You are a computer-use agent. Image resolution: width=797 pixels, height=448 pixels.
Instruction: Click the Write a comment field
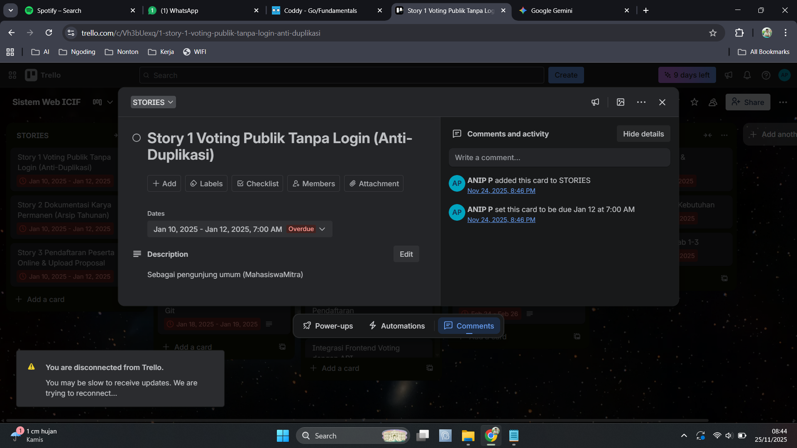(559, 158)
